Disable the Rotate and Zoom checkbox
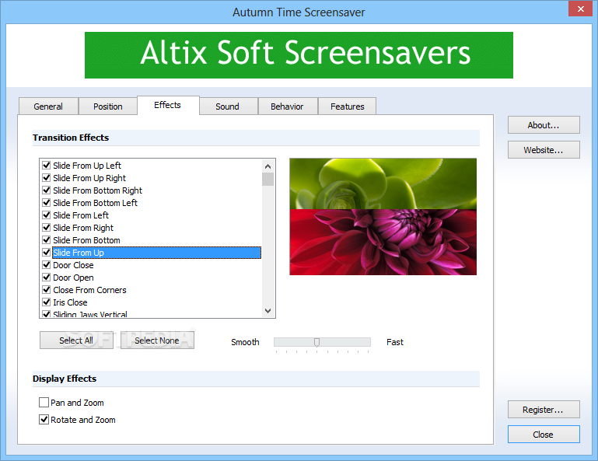 [x=44, y=420]
